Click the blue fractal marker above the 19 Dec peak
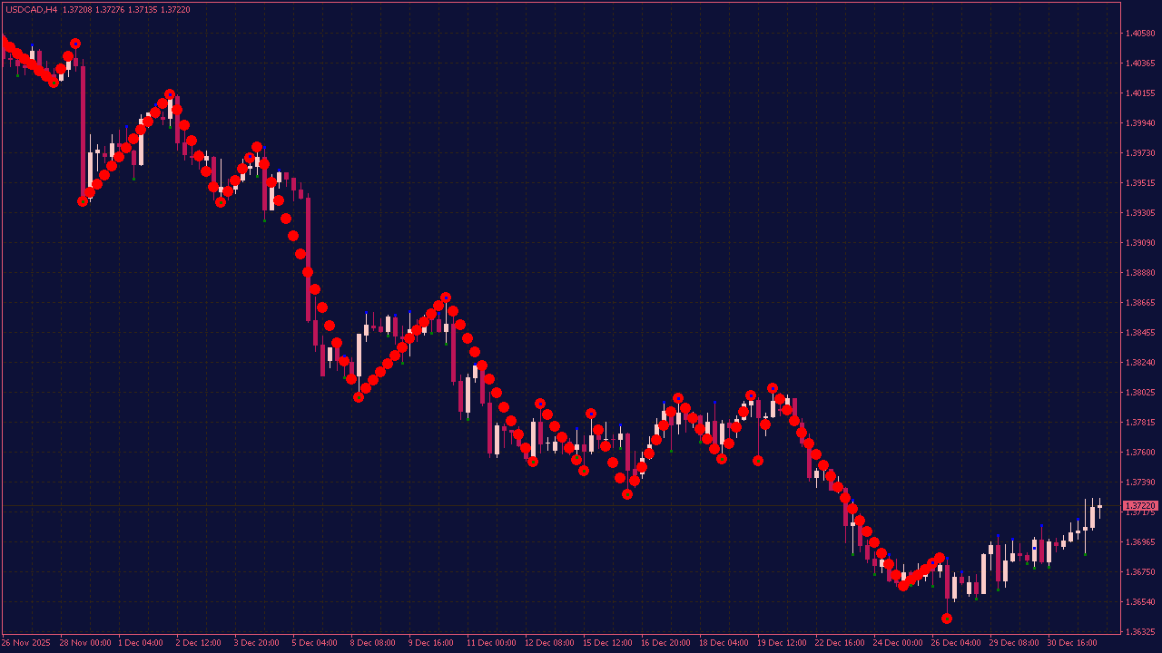The image size is (1162, 653). 773,389
